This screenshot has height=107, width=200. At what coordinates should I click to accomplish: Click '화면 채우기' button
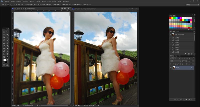tap(77, 4)
